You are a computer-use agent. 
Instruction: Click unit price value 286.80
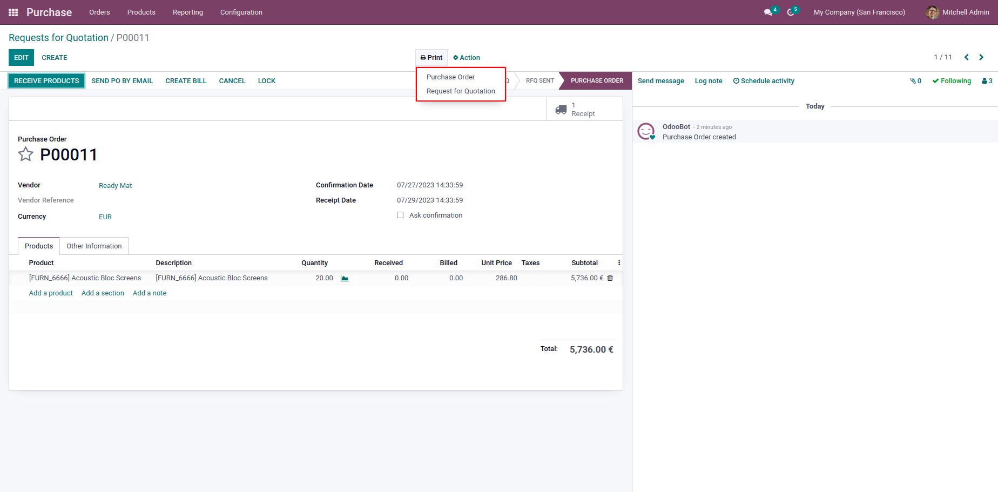tap(506, 278)
